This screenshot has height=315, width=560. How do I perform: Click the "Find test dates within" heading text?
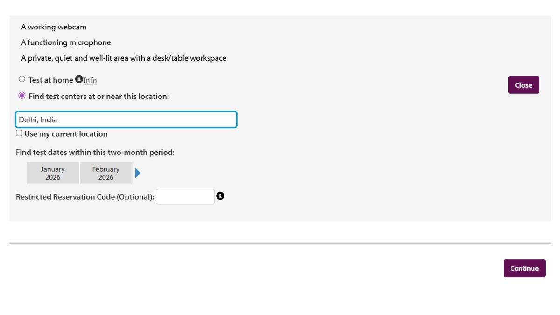pos(95,152)
